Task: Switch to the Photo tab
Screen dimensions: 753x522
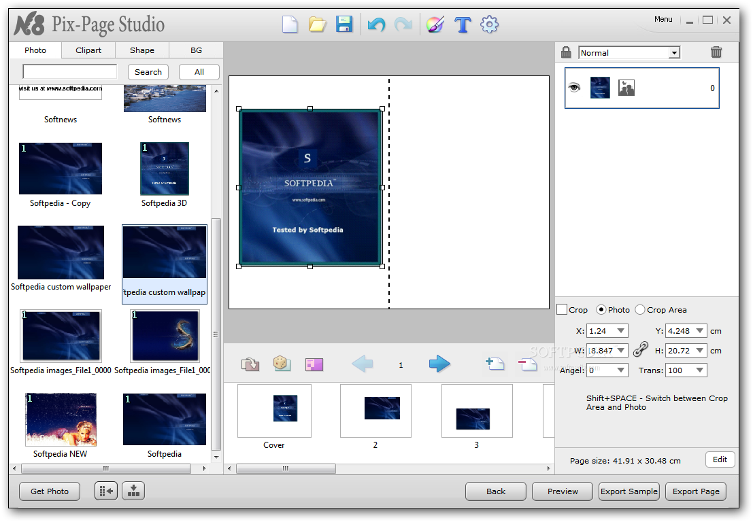Action: pyautogui.click(x=35, y=50)
